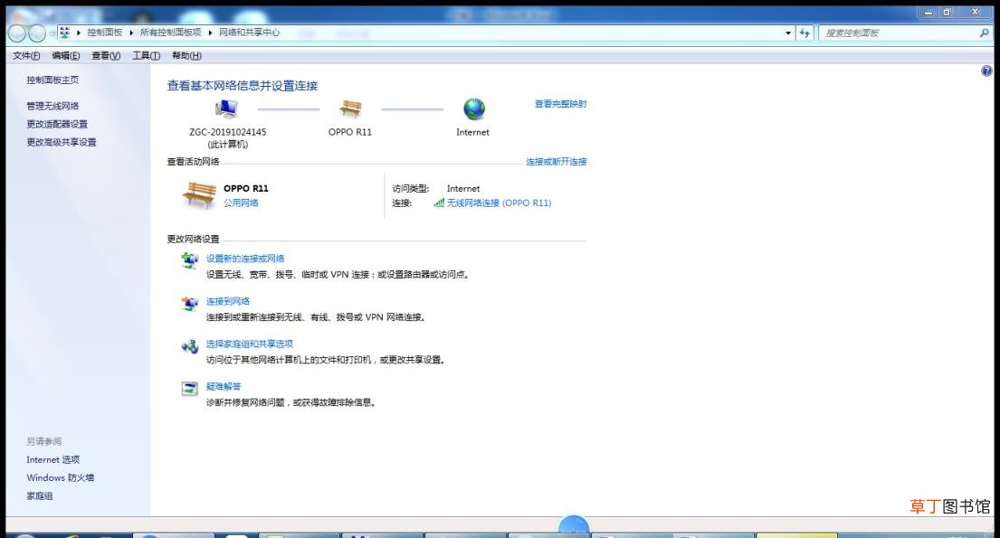1000x538 pixels.
Task: Click 所有控制面板项 breadcrumb segment
Action: (170, 33)
